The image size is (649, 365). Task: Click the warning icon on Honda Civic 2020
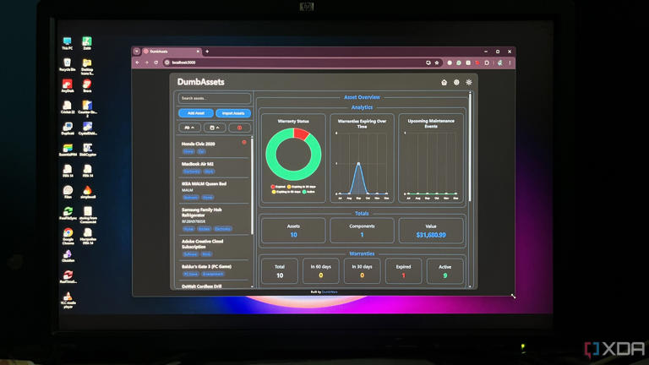(244, 143)
